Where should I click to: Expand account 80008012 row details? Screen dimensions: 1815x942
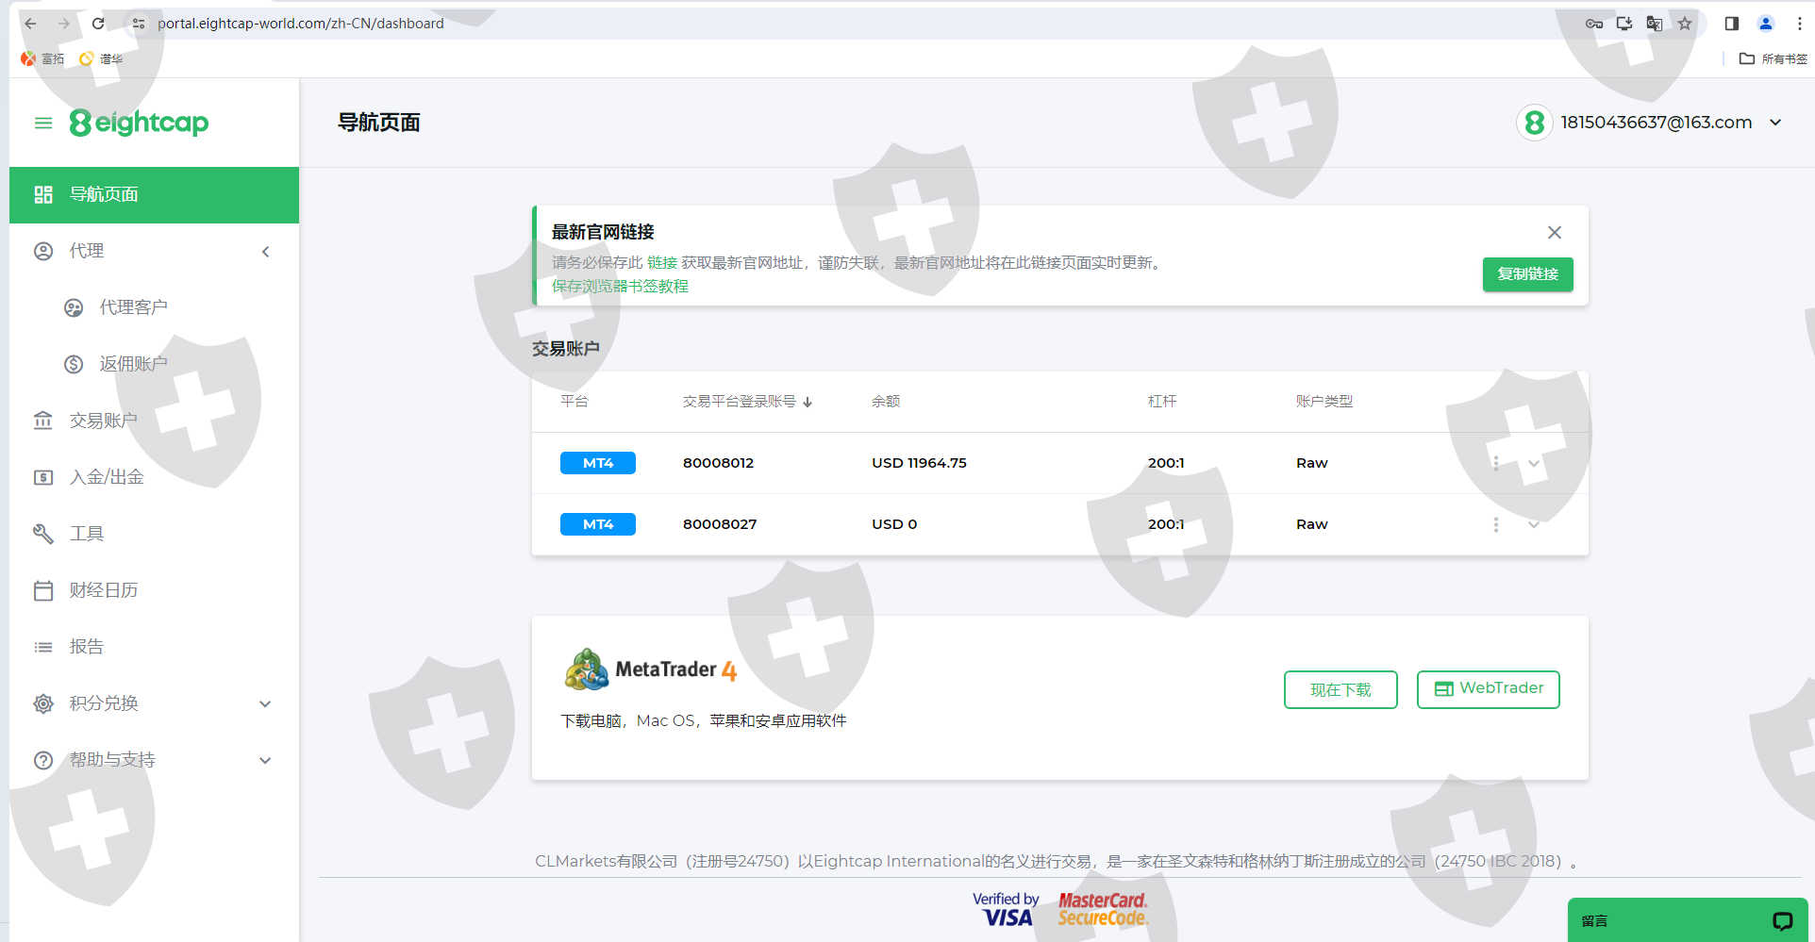point(1534,463)
